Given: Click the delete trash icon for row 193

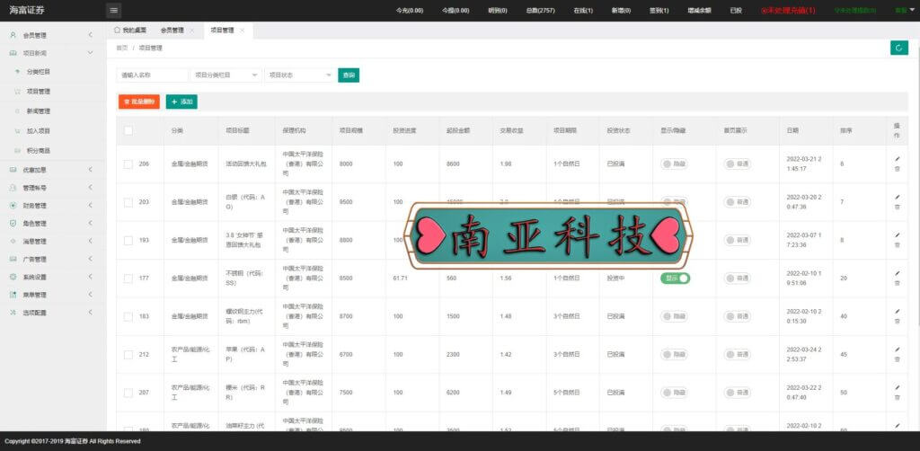Looking at the screenshot, I should click(x=897, y=245).
